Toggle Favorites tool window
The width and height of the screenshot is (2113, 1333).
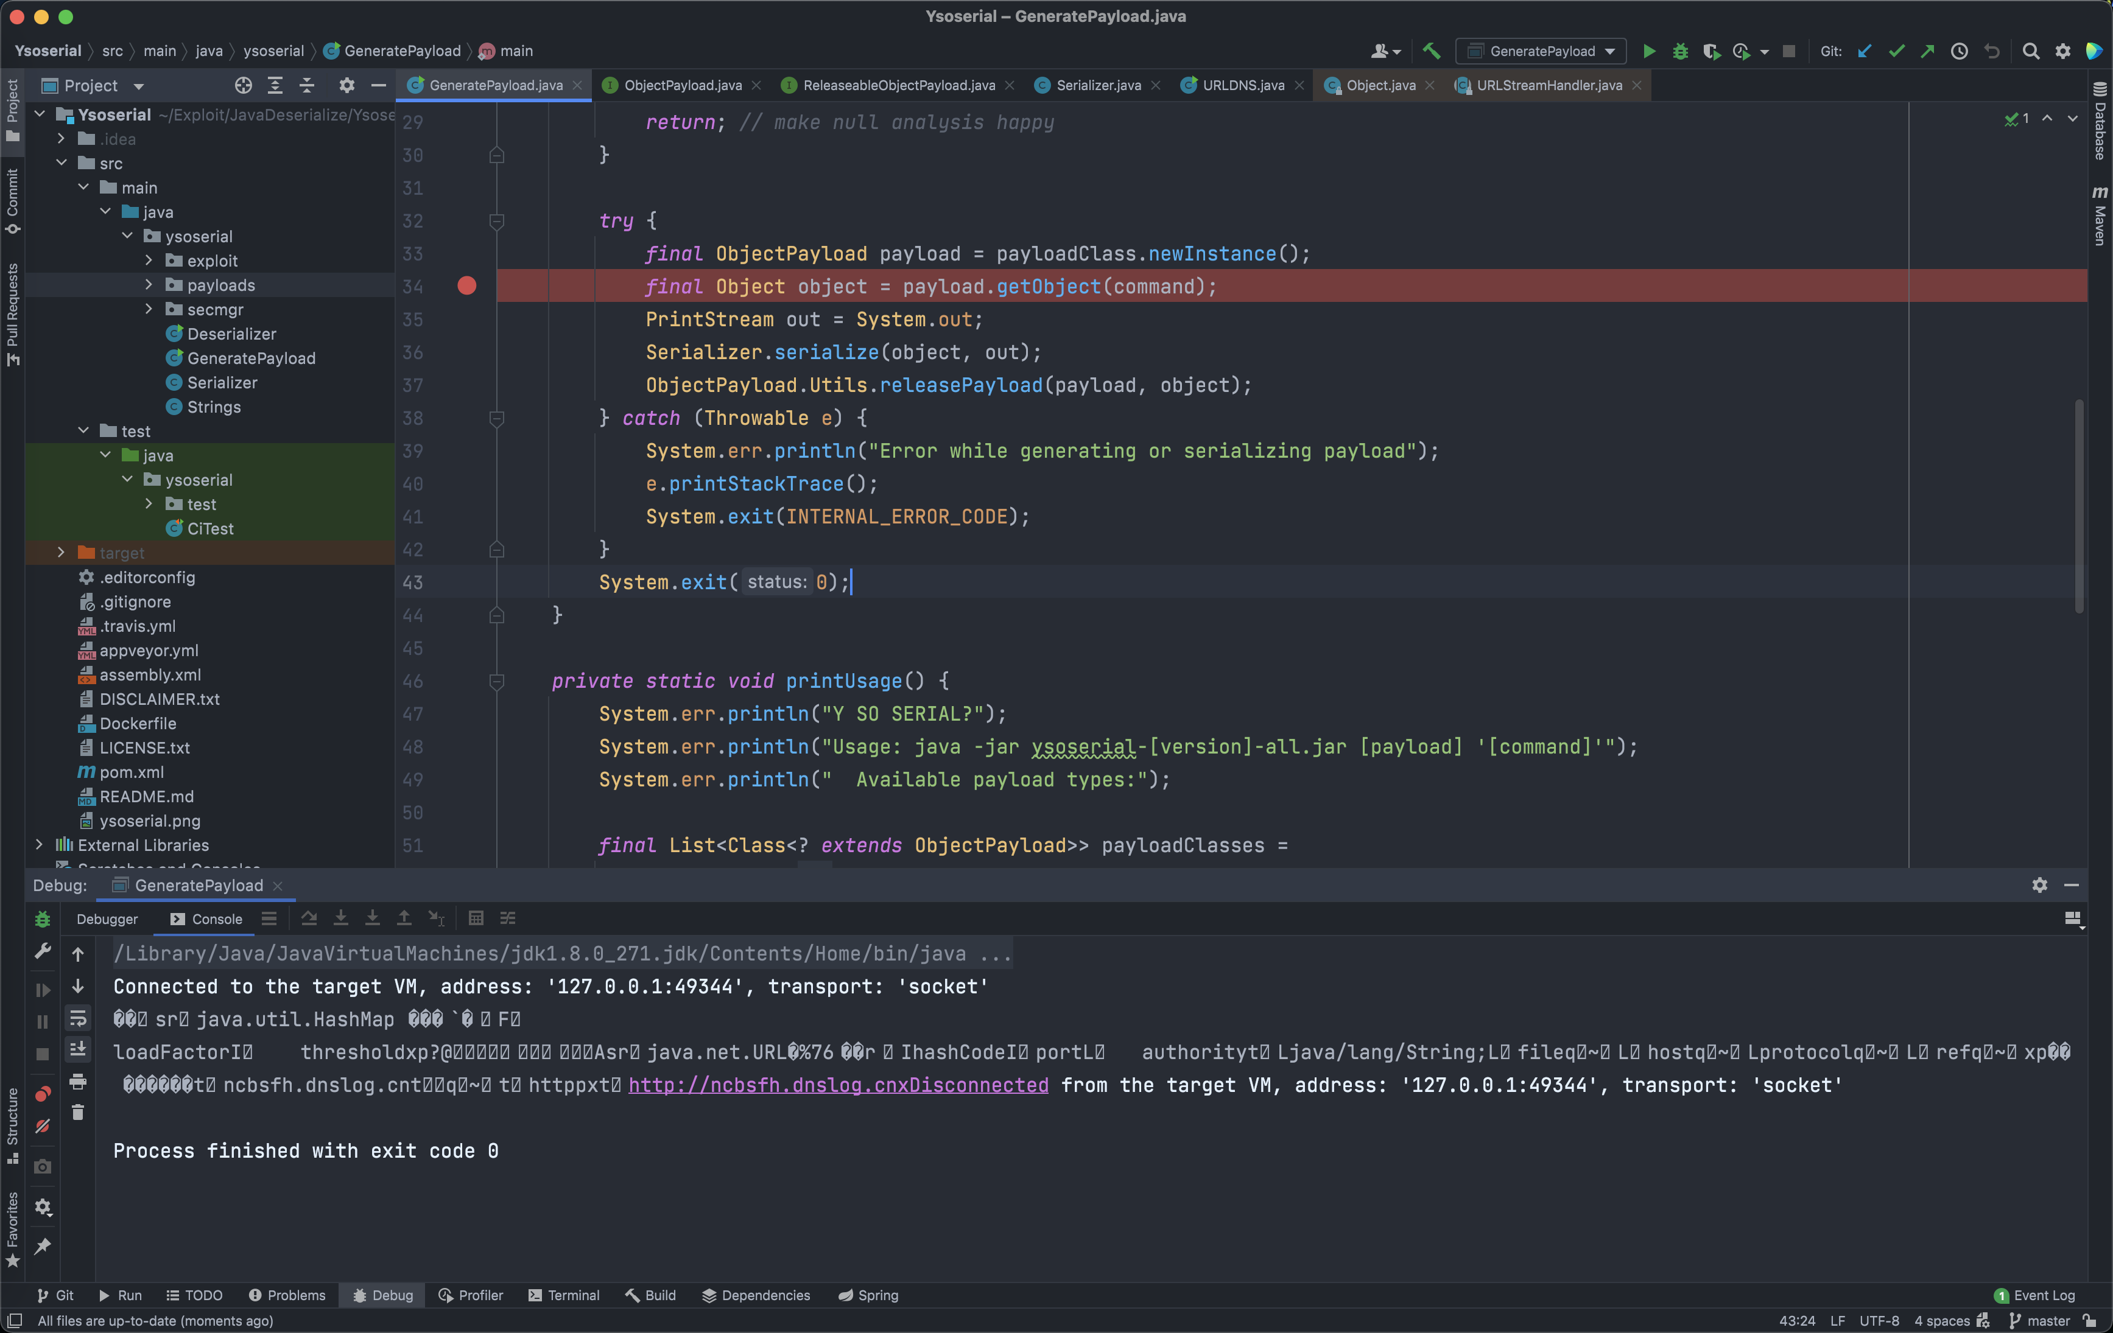click(12, 1230)
